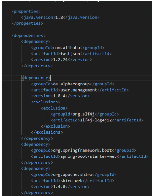The image size is (153, 196).
Task: Click the opening exclusion tag
Action: click(54, 108)
